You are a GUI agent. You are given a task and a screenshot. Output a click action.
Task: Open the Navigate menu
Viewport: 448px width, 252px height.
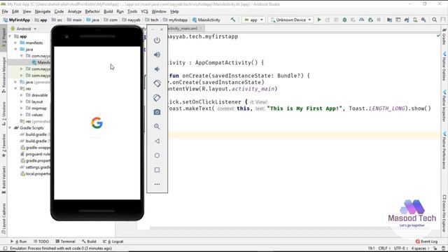(x=43, y=11)
